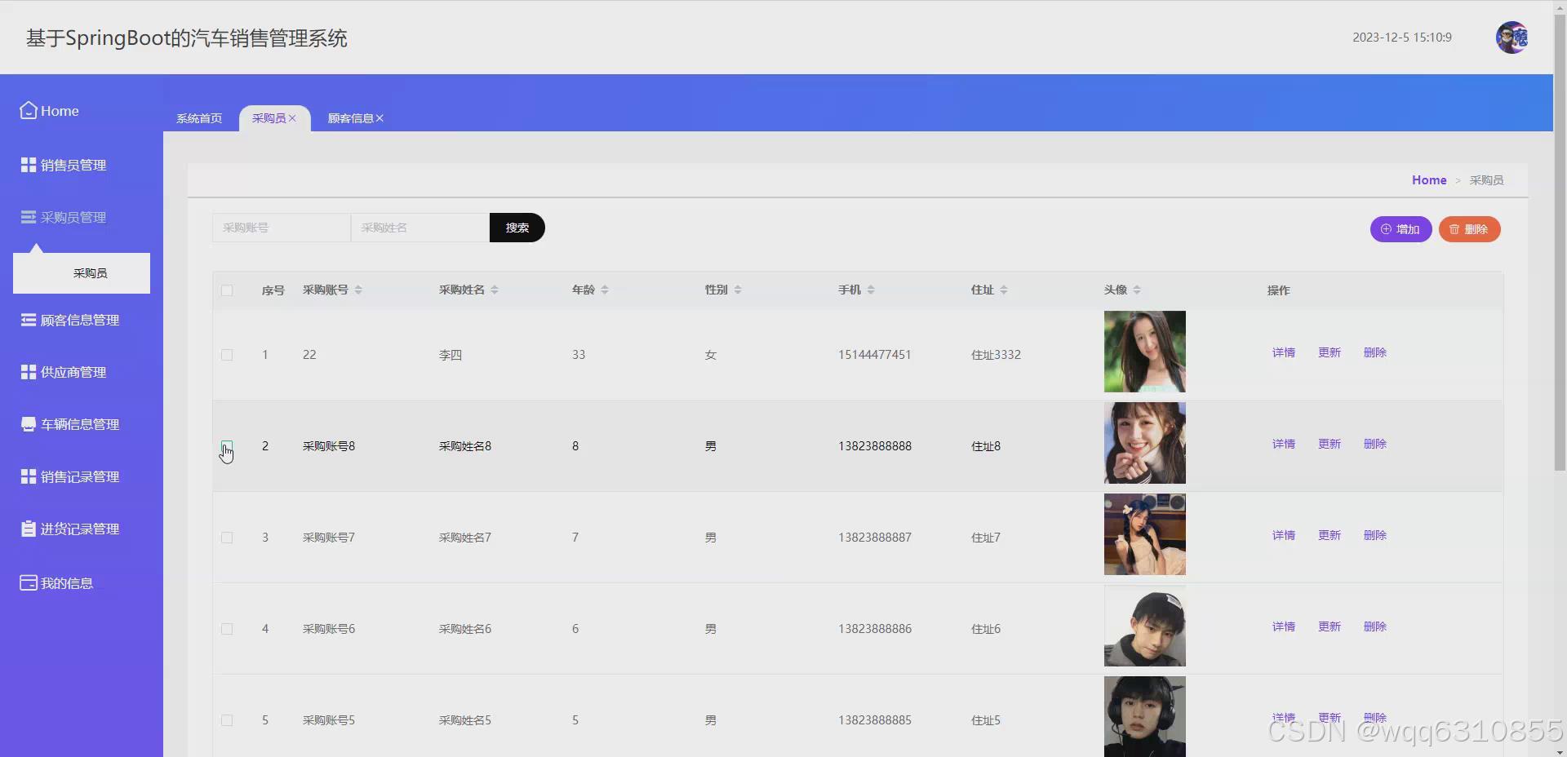Expand the 顾客信息管理 sidebar menu
This screenshot has width=1567, height=757.
click(x=80, y=320)
